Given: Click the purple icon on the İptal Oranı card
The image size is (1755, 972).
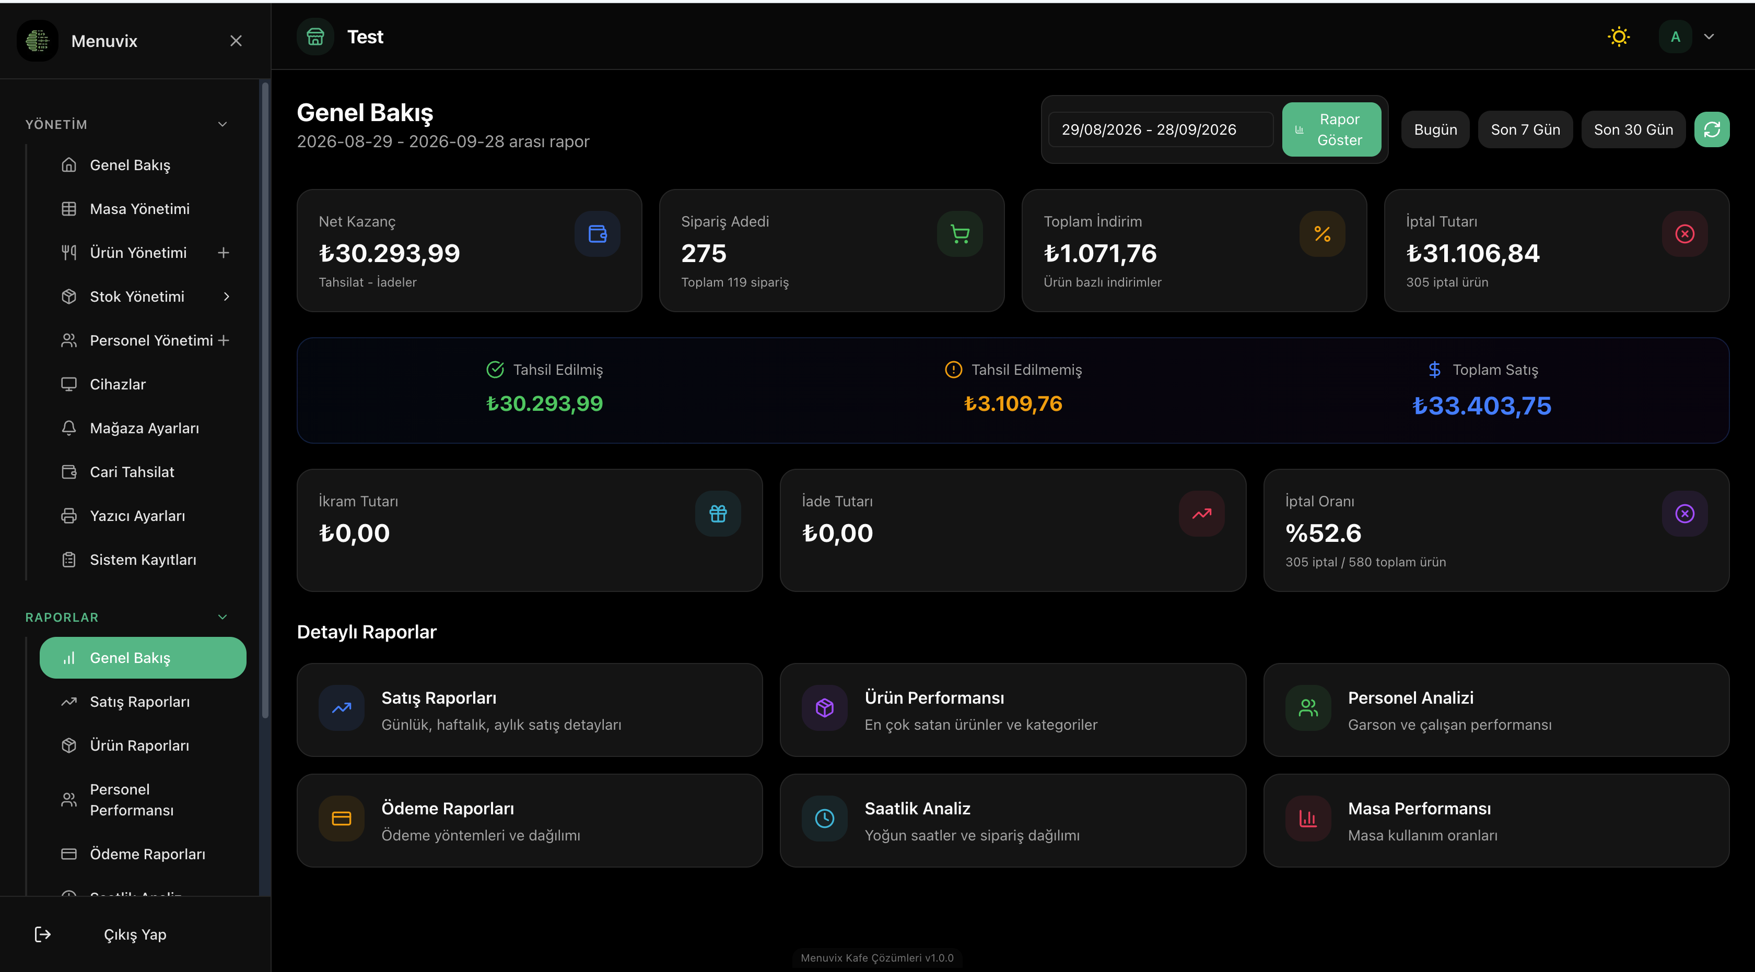Looking at the screenshot, I should click(x=1685, y=514).
